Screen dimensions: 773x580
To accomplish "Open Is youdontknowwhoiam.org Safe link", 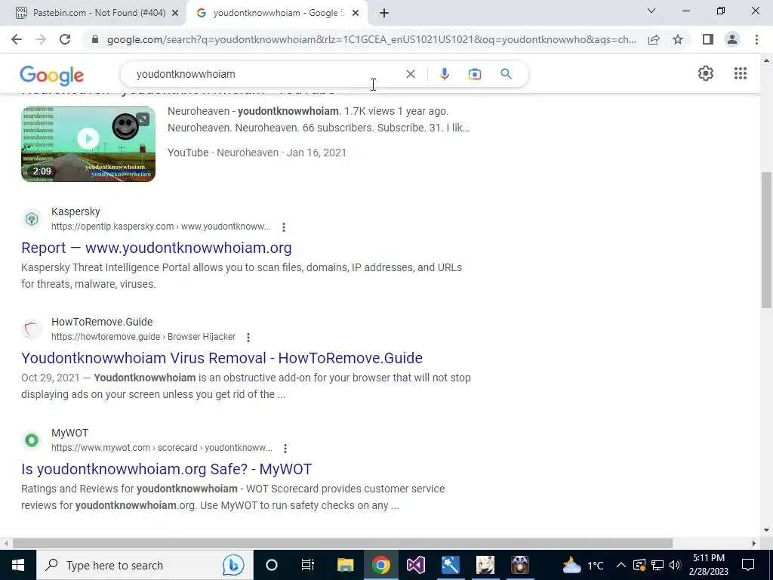I will pyautogui.click(x=167, y=469).
